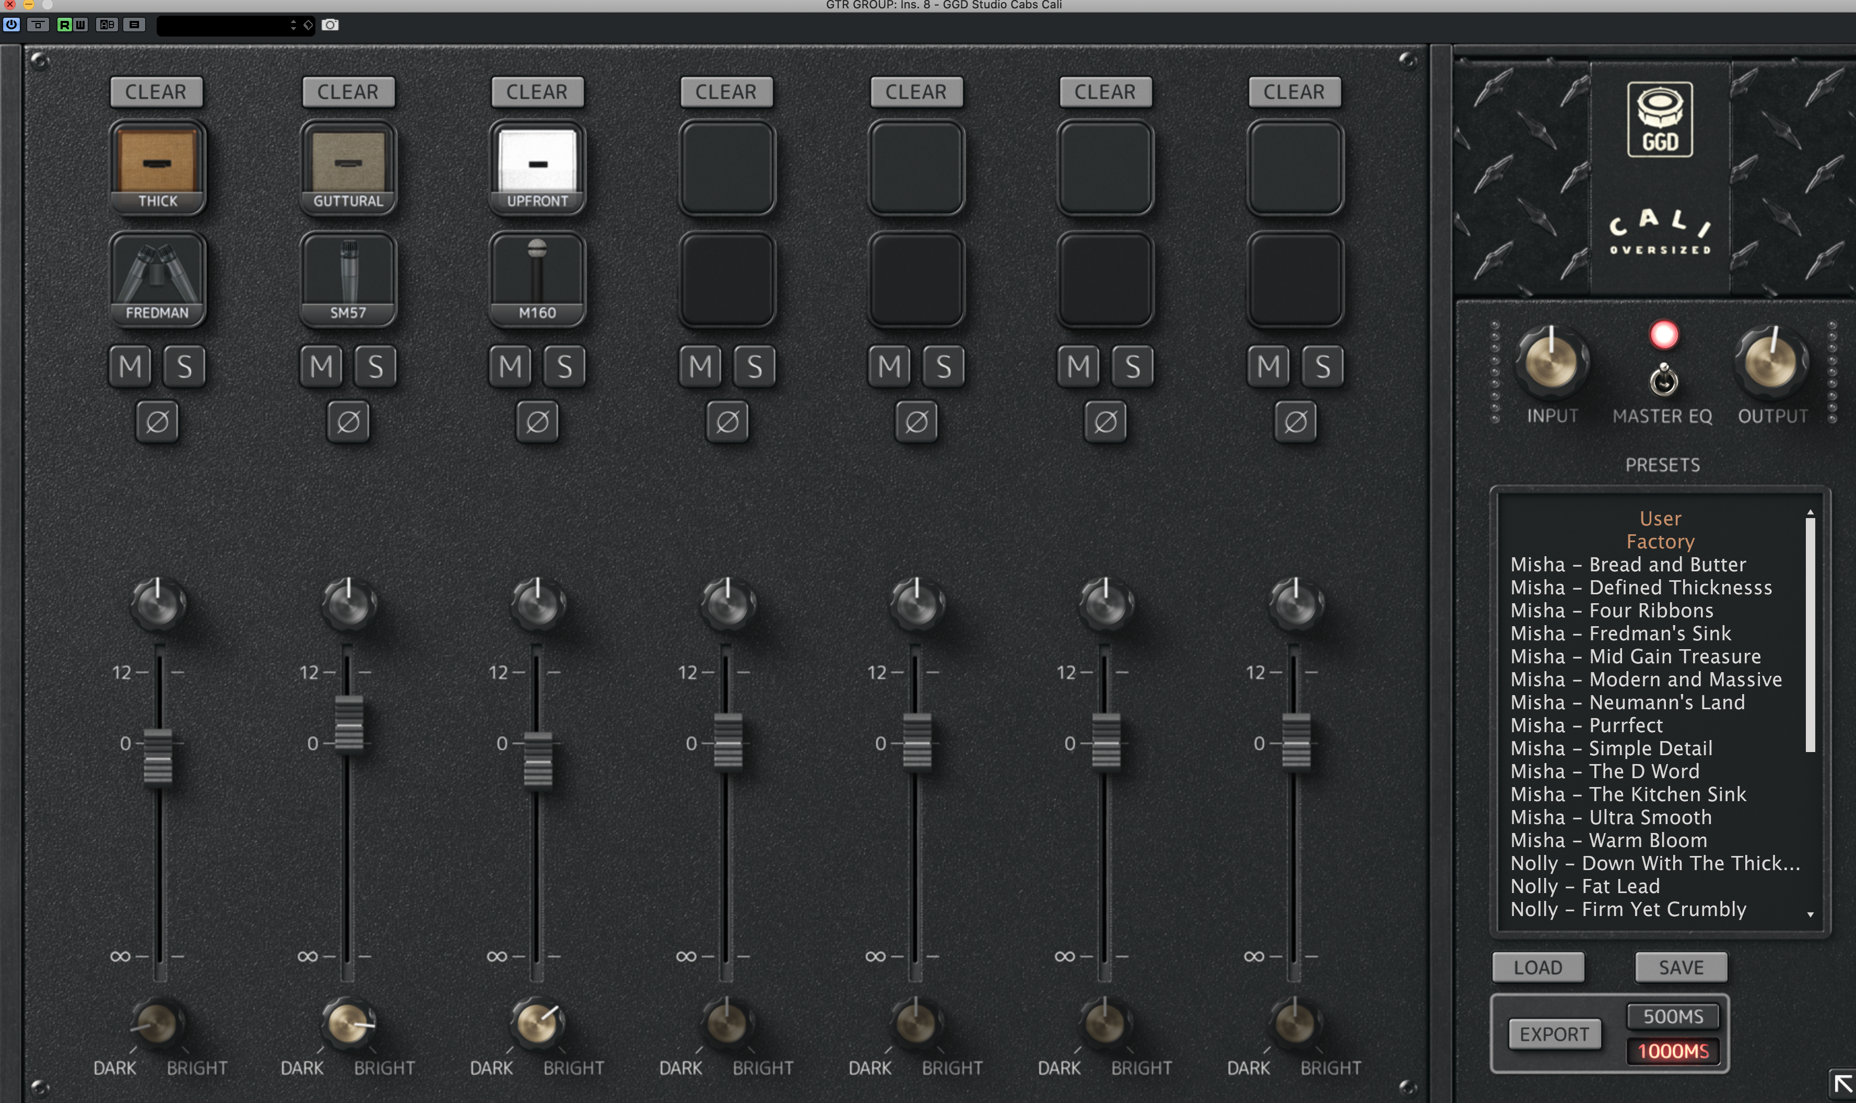The width and height of the screenshot is (1856, 1103).
Task: Select preset Nolly – Fat Lead
Action: pos(1585,886)
